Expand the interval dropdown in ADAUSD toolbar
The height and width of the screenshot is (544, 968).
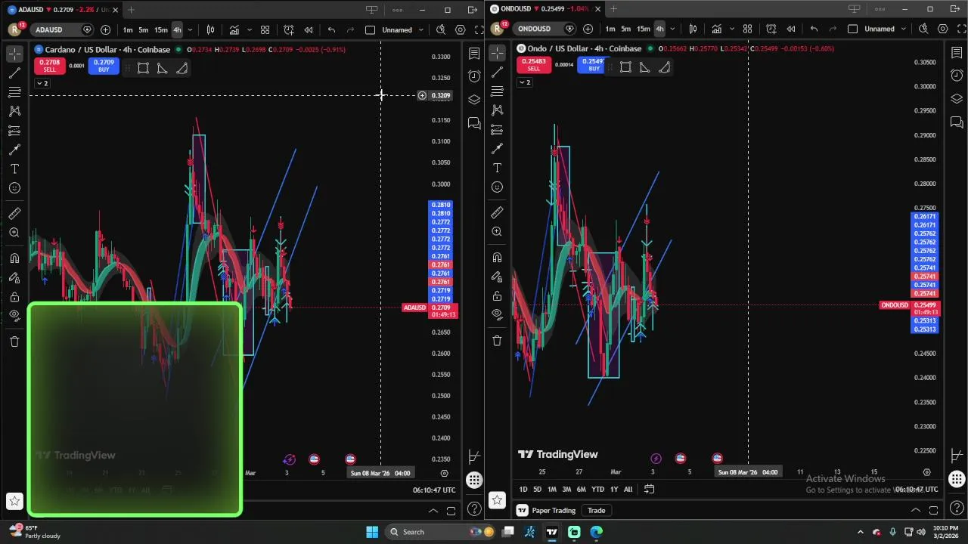click(190, 29)
